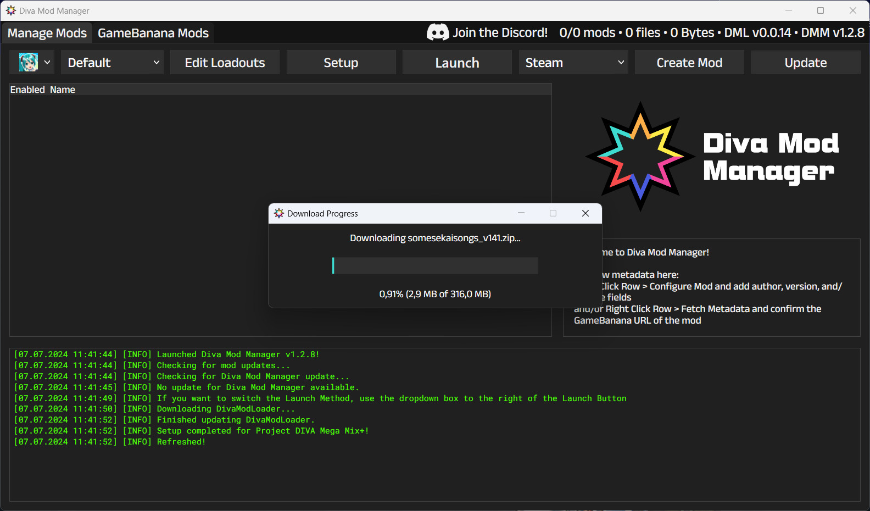Click the Enabled column header

(27, 90)
